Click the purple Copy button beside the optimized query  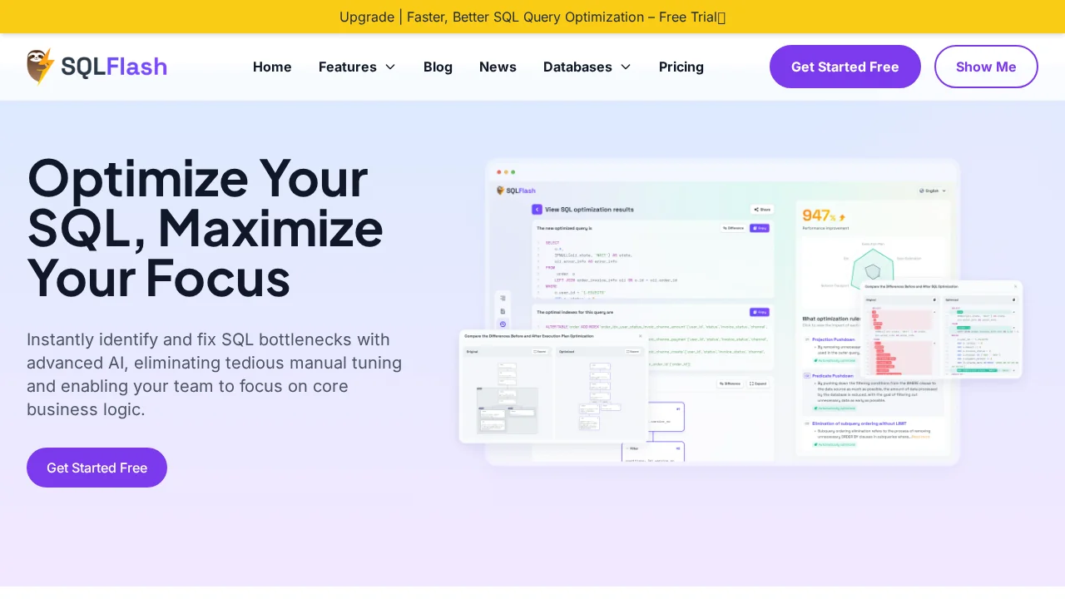coord(759,228)
